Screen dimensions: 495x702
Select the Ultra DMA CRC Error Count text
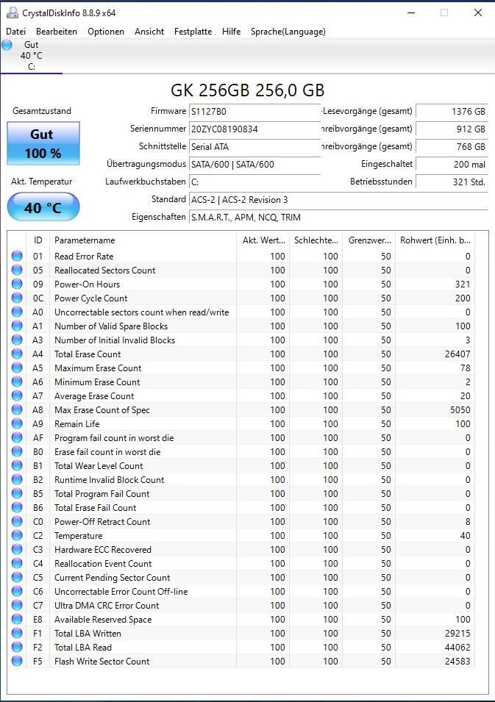point(107,605)
